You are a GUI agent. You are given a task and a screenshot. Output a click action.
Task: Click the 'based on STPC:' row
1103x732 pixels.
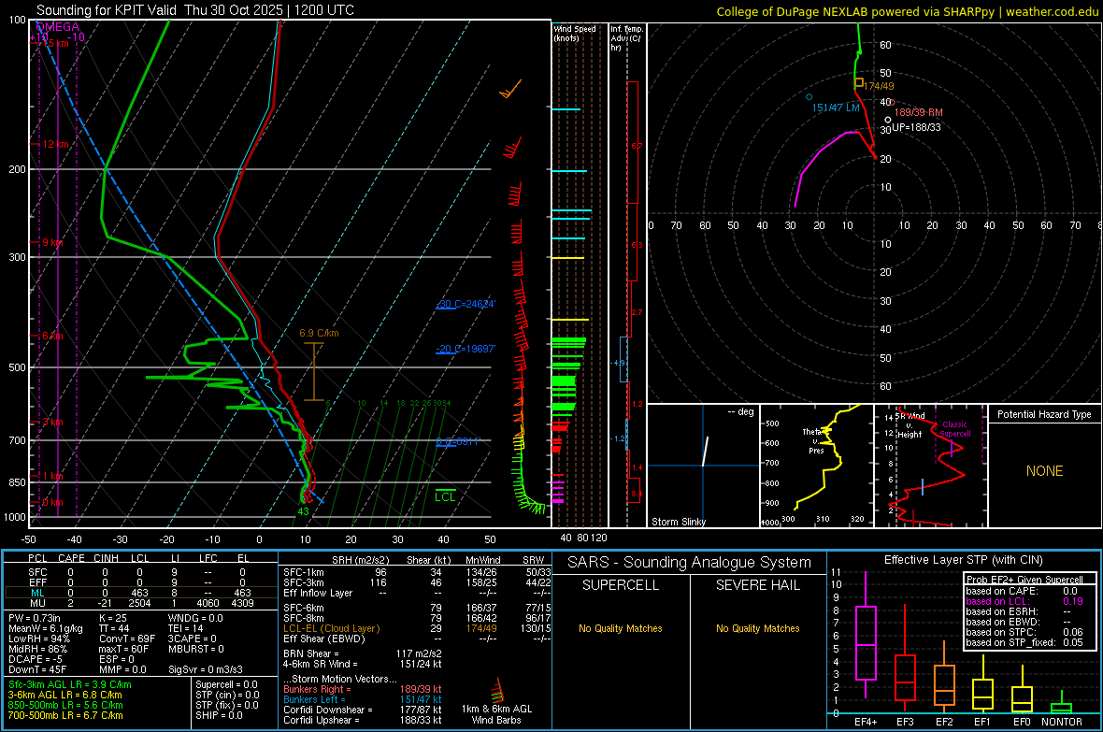[x=1024, y=632]
